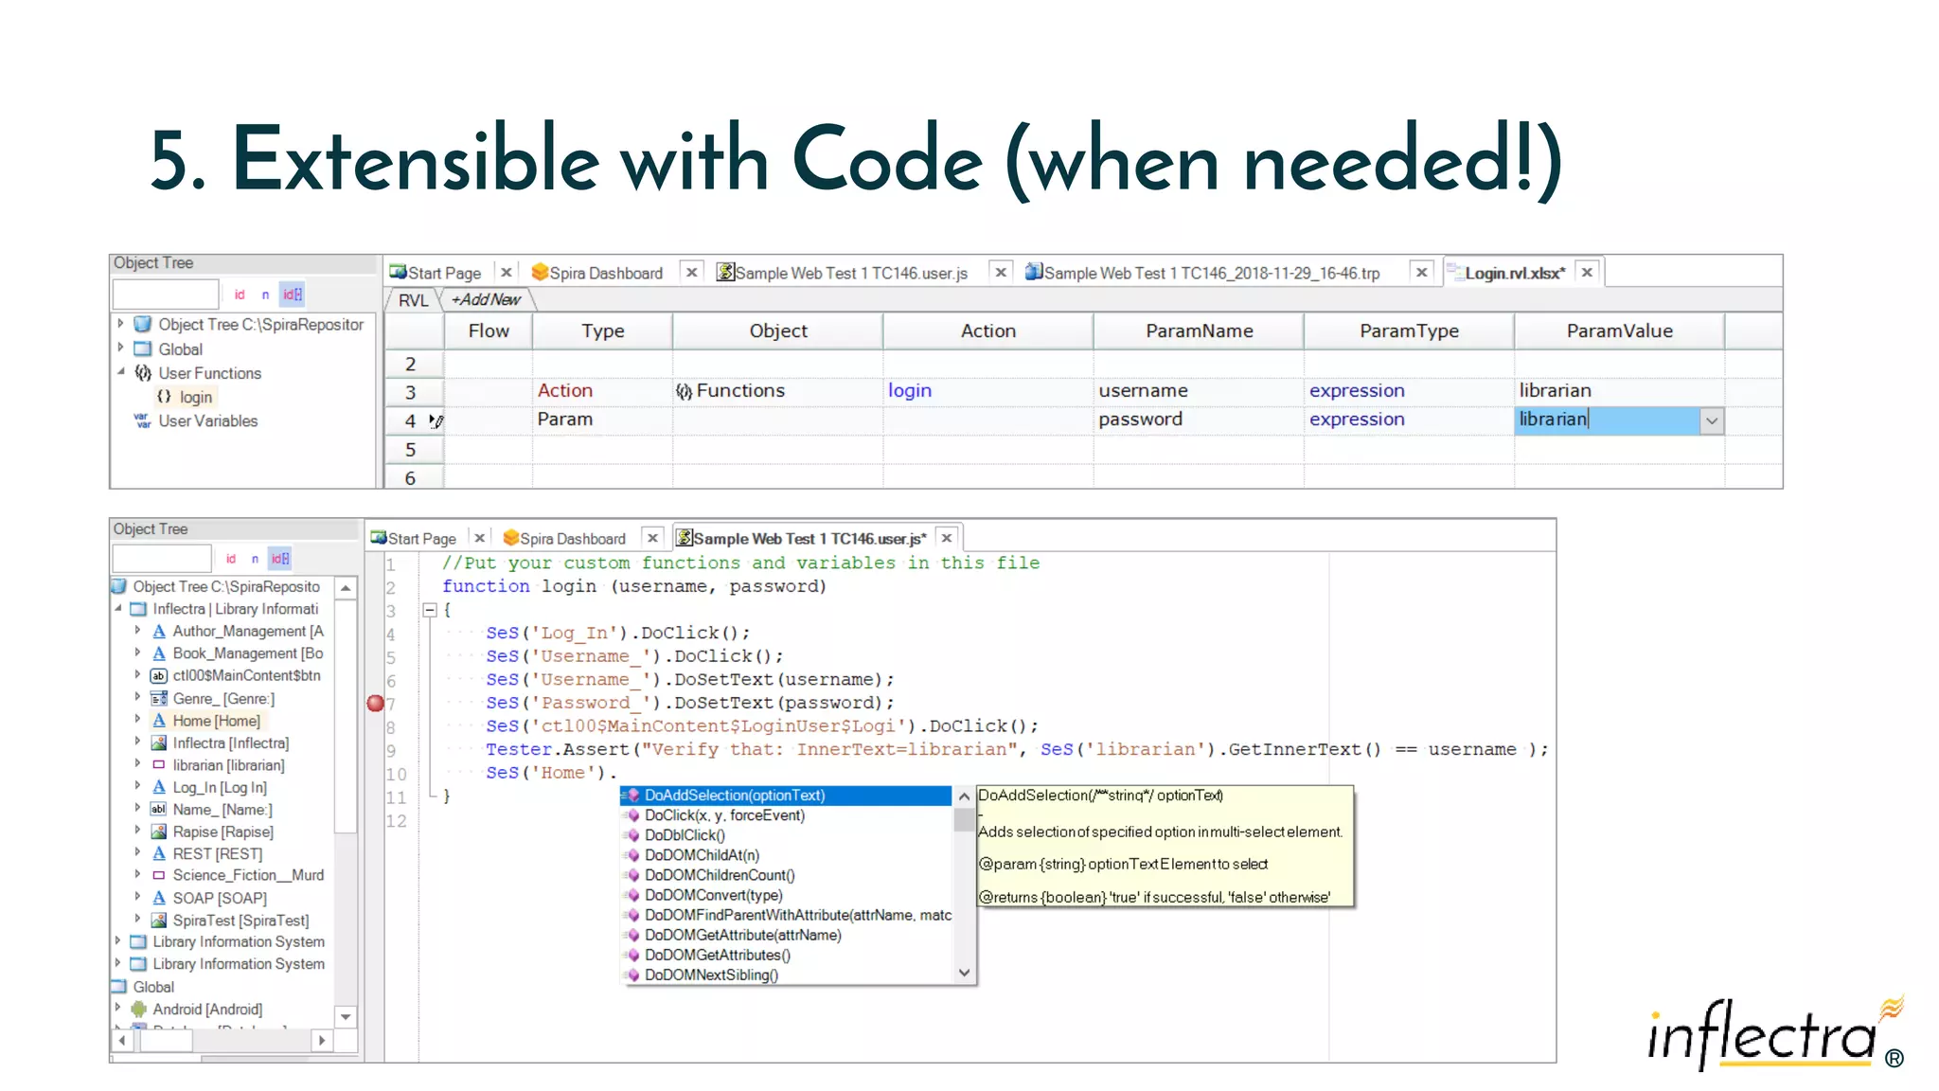1939x1091 pixels.
Task: Choose DoClick(x, y, forceEvent) in autocomplete list
Action: point(786,815)
